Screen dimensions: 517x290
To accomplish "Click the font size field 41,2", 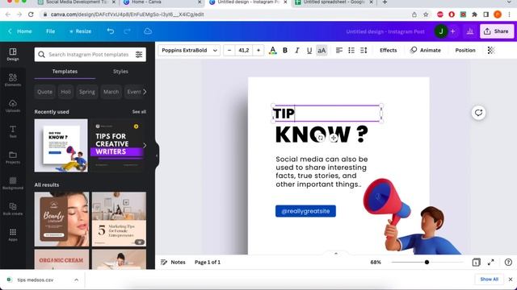I will coord(244,50).
